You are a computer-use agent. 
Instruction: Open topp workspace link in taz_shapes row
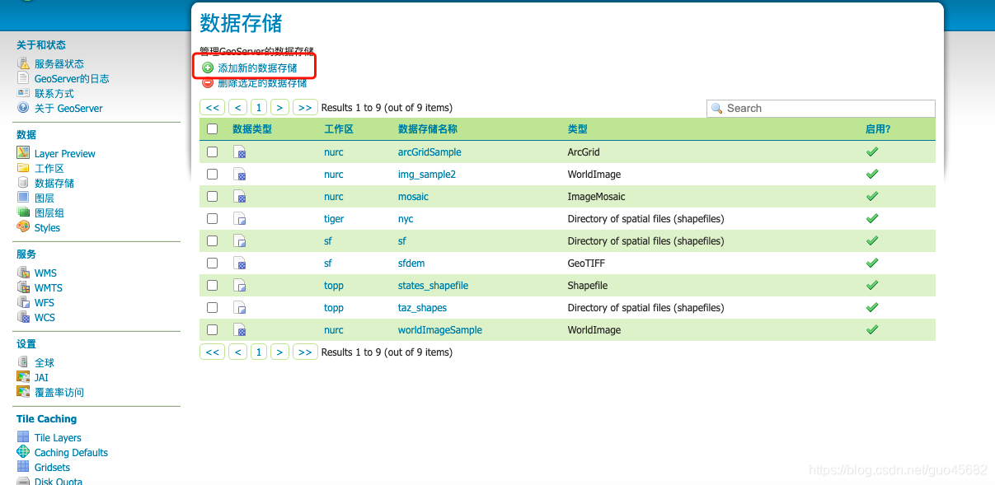[334, 308]
